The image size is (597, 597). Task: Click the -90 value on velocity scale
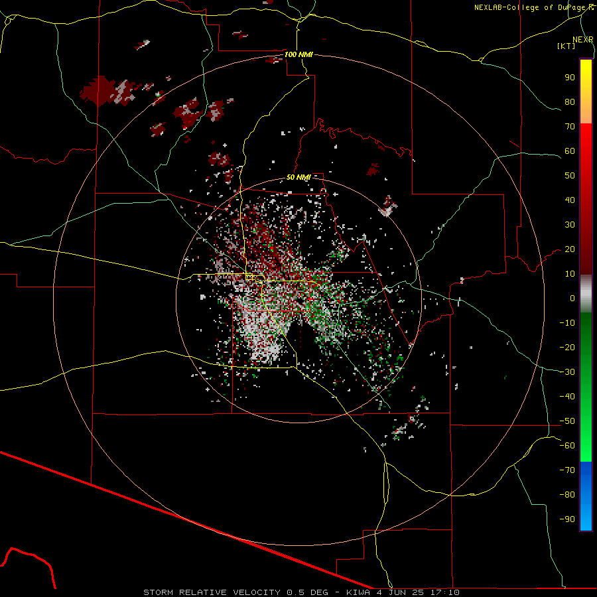567,519
